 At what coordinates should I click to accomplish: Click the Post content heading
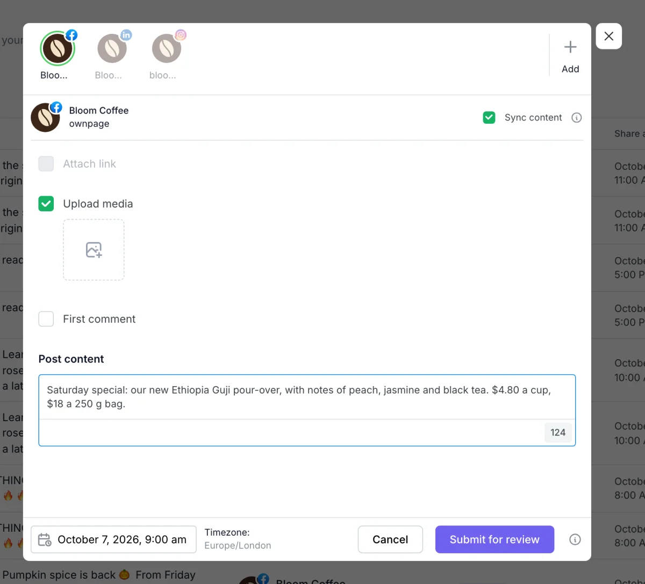pos(71,359)
